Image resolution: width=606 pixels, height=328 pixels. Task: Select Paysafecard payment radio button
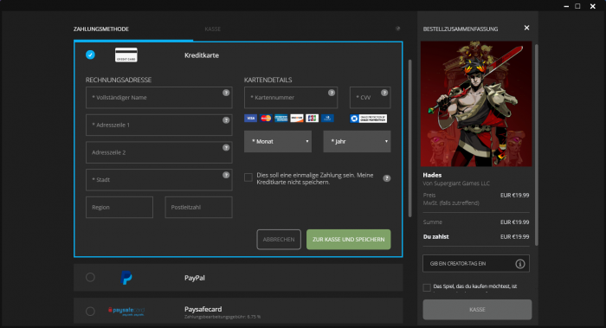90,311
